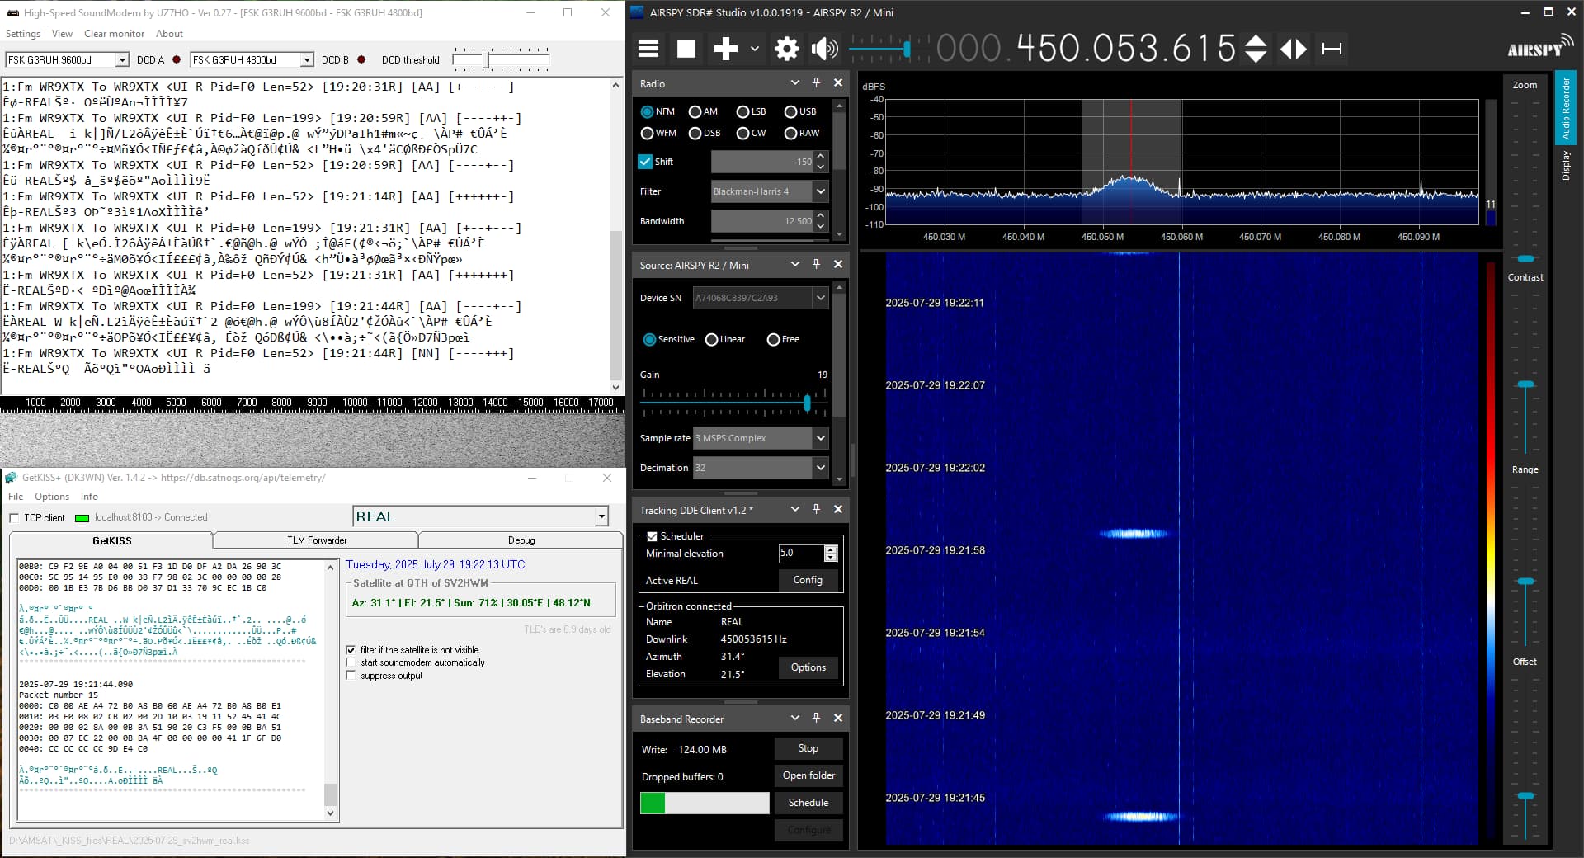Click the green TCP connection indicator
This screenshot has height=858, width=1584.
point(82,518)
